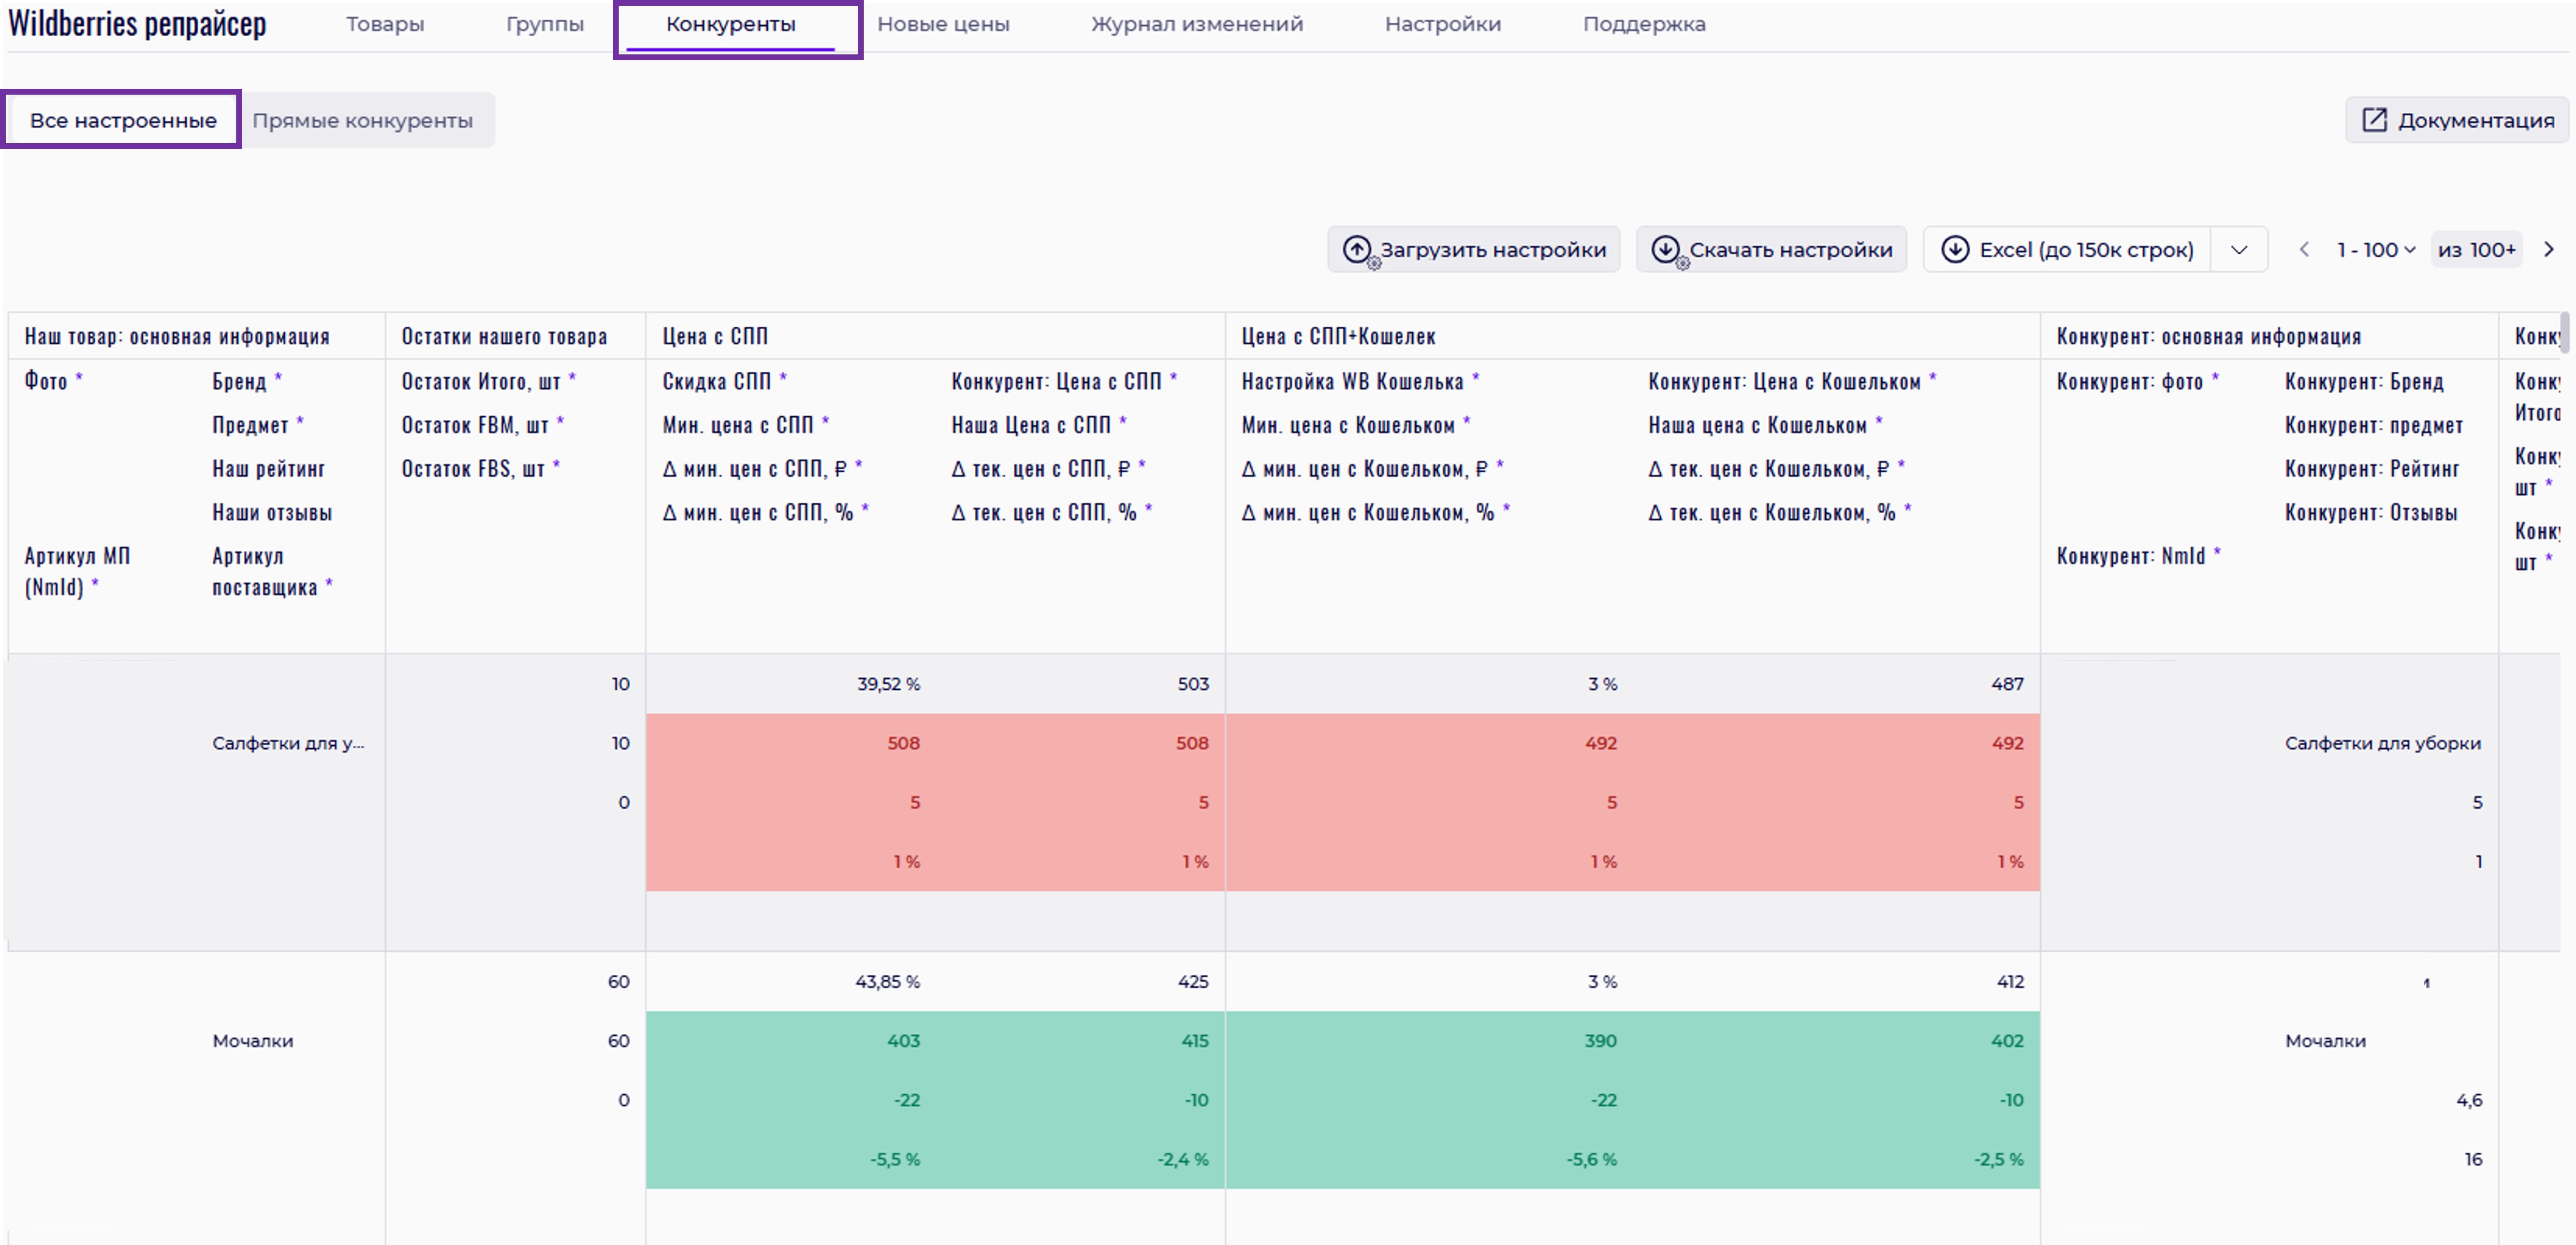Click the Excel download arrow icon

[x=1955, y=249]
